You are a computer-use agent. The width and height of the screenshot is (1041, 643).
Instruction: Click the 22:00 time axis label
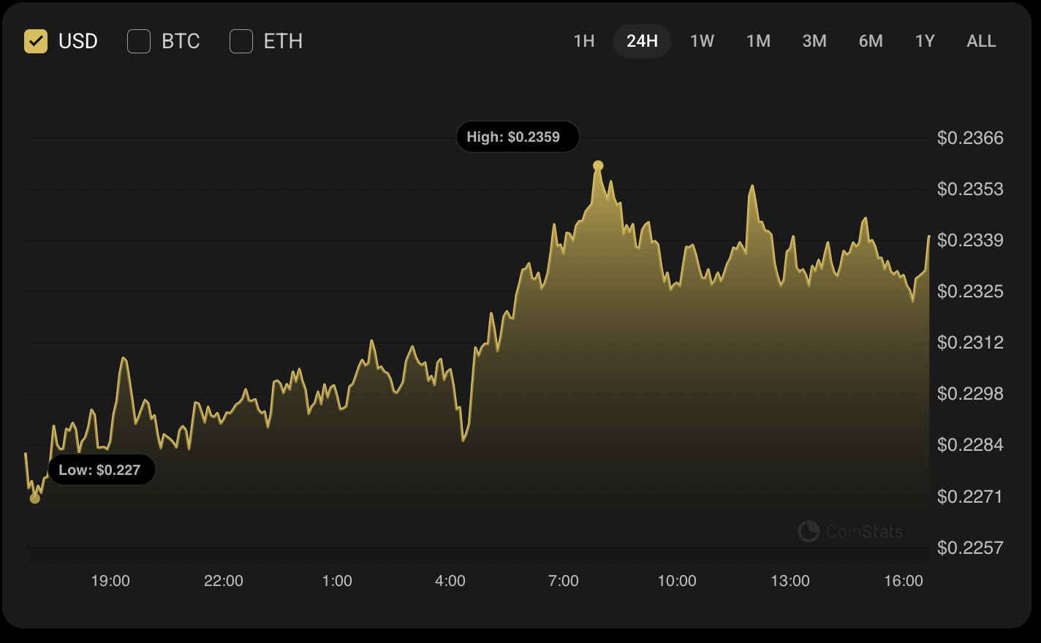[x=224, y=581]
